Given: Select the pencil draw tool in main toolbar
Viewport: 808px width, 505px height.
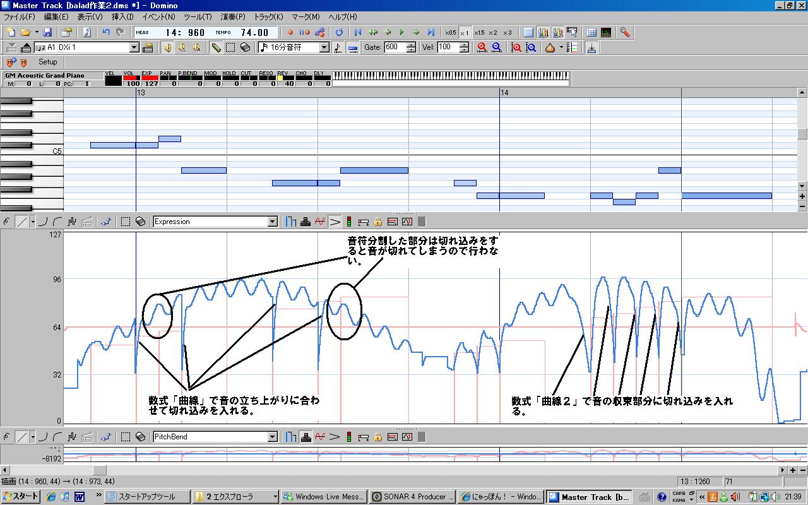Looking at the screenshot, I should [x=217, y=47].
